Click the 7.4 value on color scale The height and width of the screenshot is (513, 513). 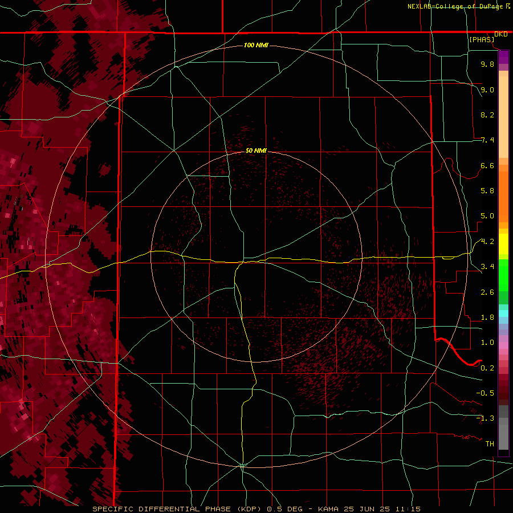pyautogui.click(x=487, y=140)
